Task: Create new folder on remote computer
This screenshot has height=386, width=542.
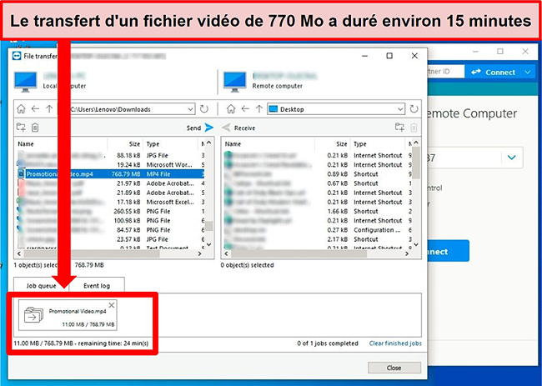Action: pos(399,128)
